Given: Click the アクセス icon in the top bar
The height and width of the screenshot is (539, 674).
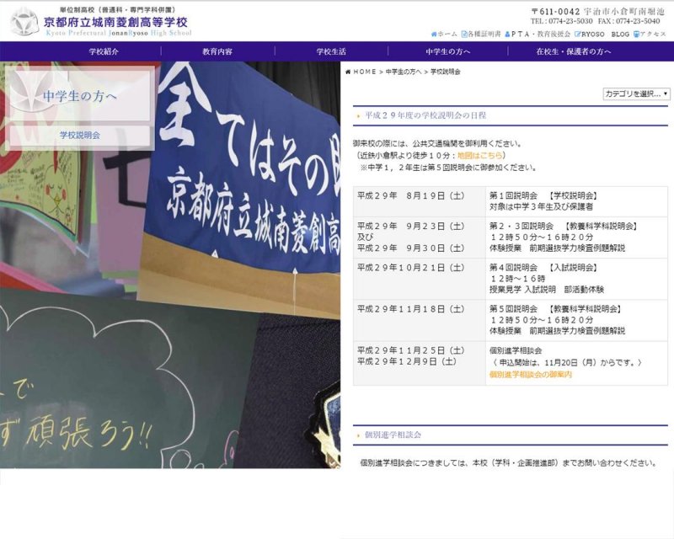Looking at the screenshot, I should pyautogui.click(x=637, y=34).
